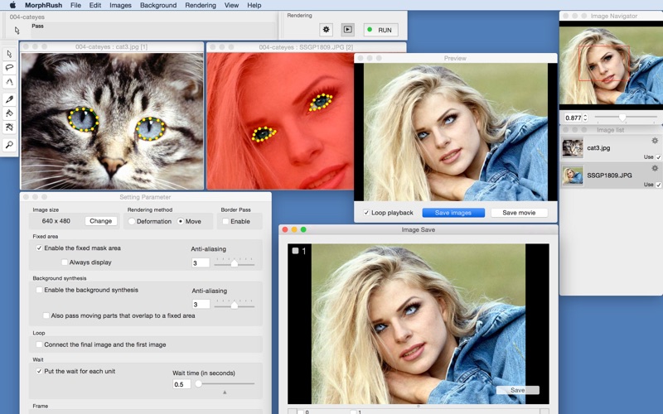Open the File menu

(x=75, y=5)
